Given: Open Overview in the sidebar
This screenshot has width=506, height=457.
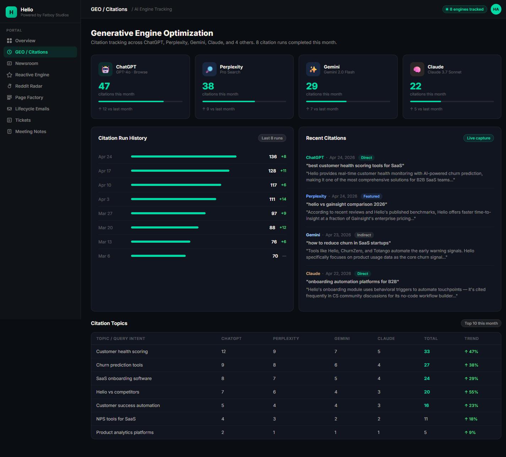Looking at the screenshot, I should click(40, 41).
